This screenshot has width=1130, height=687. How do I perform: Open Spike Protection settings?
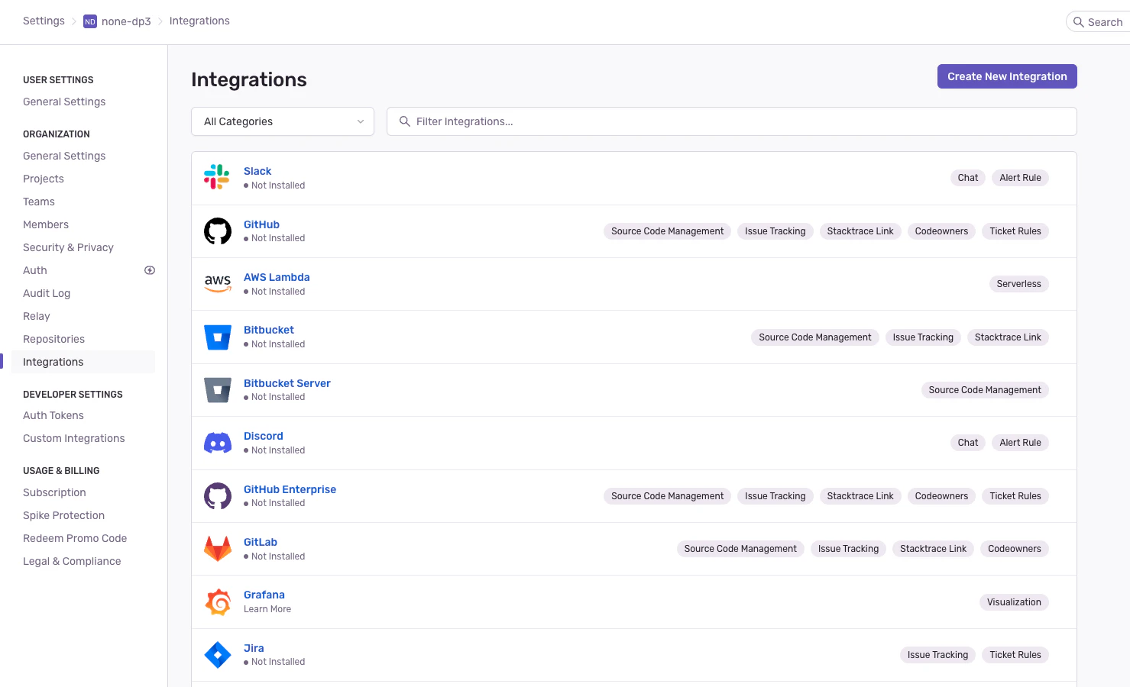[x=63, y=515]
